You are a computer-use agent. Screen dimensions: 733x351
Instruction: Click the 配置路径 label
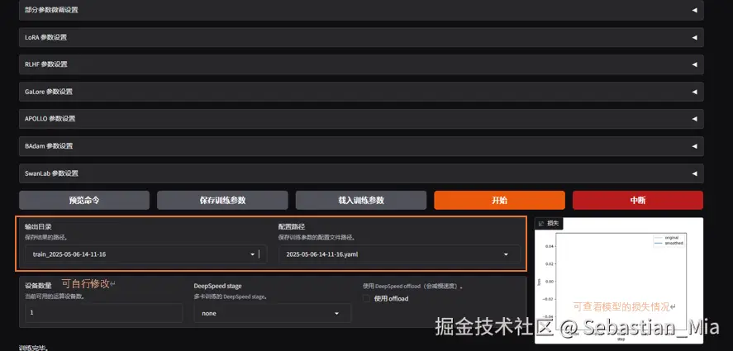point(292,226)
